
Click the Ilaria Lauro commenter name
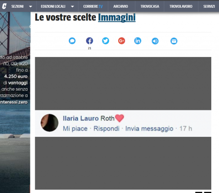tap(81, 118)
